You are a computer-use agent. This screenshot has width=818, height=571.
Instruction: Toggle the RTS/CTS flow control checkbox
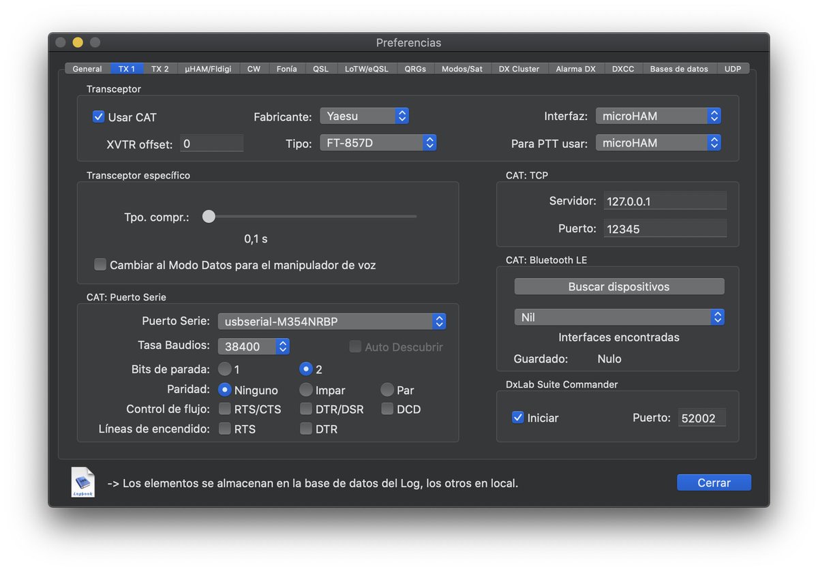224,409
